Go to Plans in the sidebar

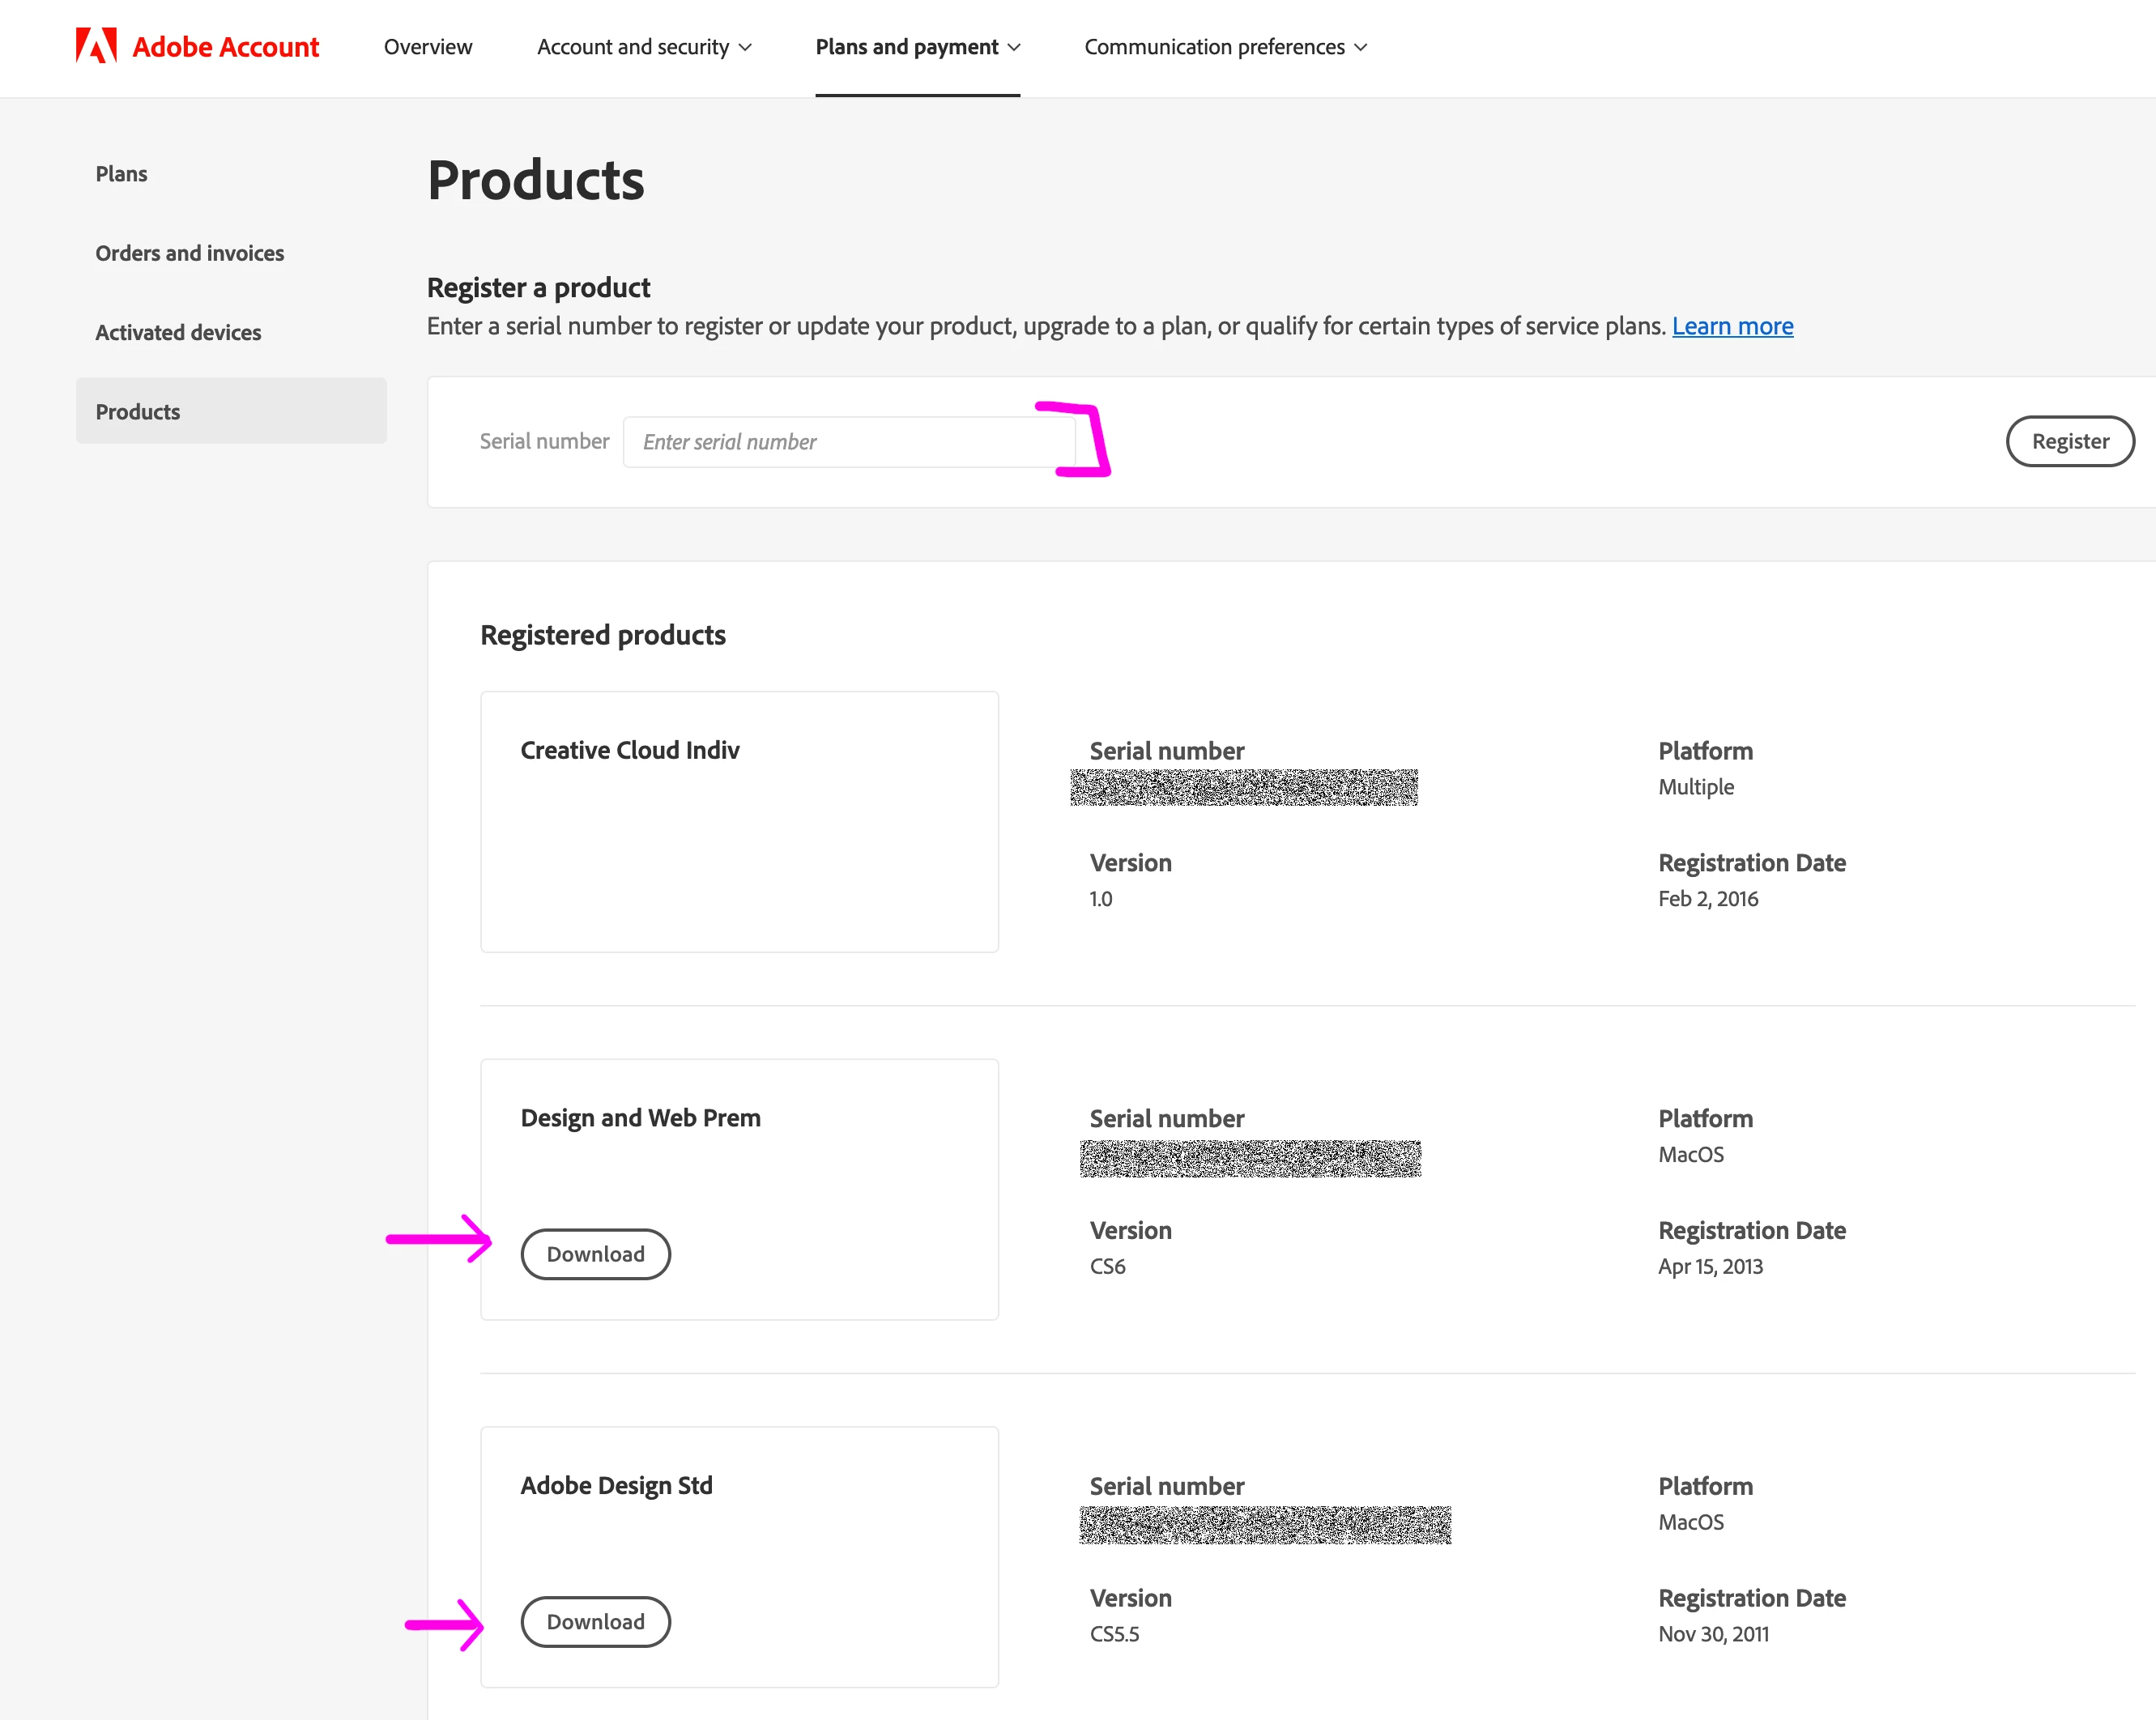tap(121, 174)
